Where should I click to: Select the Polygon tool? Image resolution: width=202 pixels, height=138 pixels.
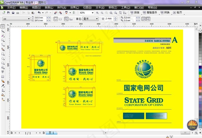pyautogui.click(x=3, y=63)
